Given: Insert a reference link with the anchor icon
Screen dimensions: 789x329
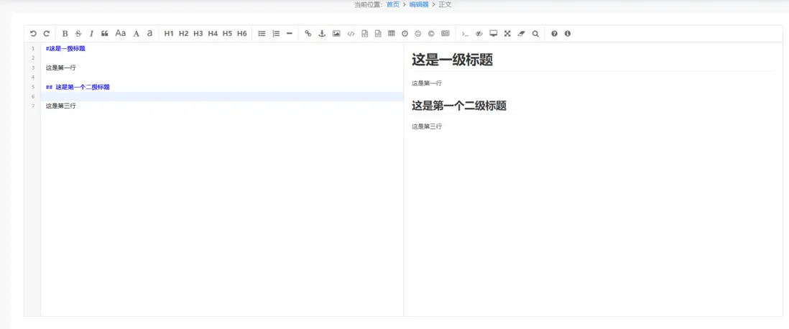Looking at the screenshot, I should coord(322,34).
